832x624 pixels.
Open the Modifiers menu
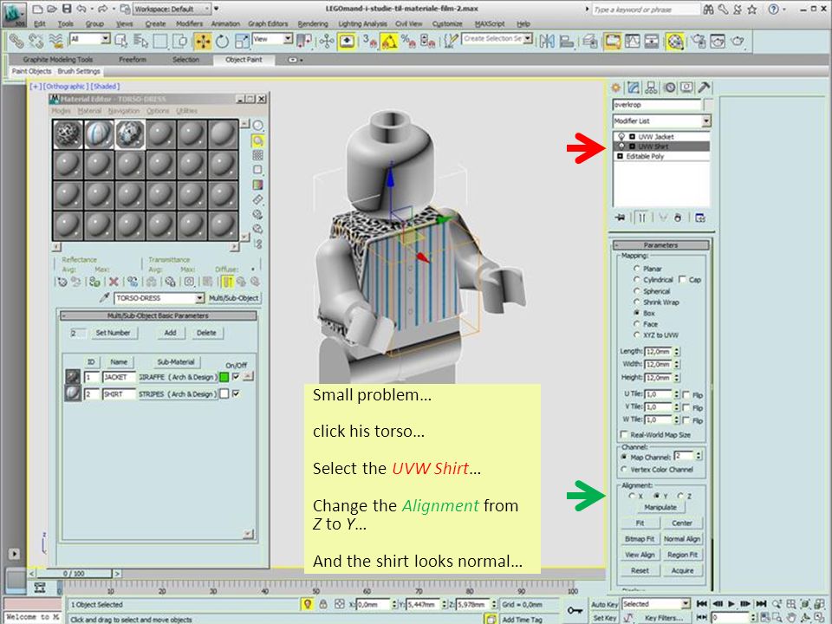tap(189, 24)
